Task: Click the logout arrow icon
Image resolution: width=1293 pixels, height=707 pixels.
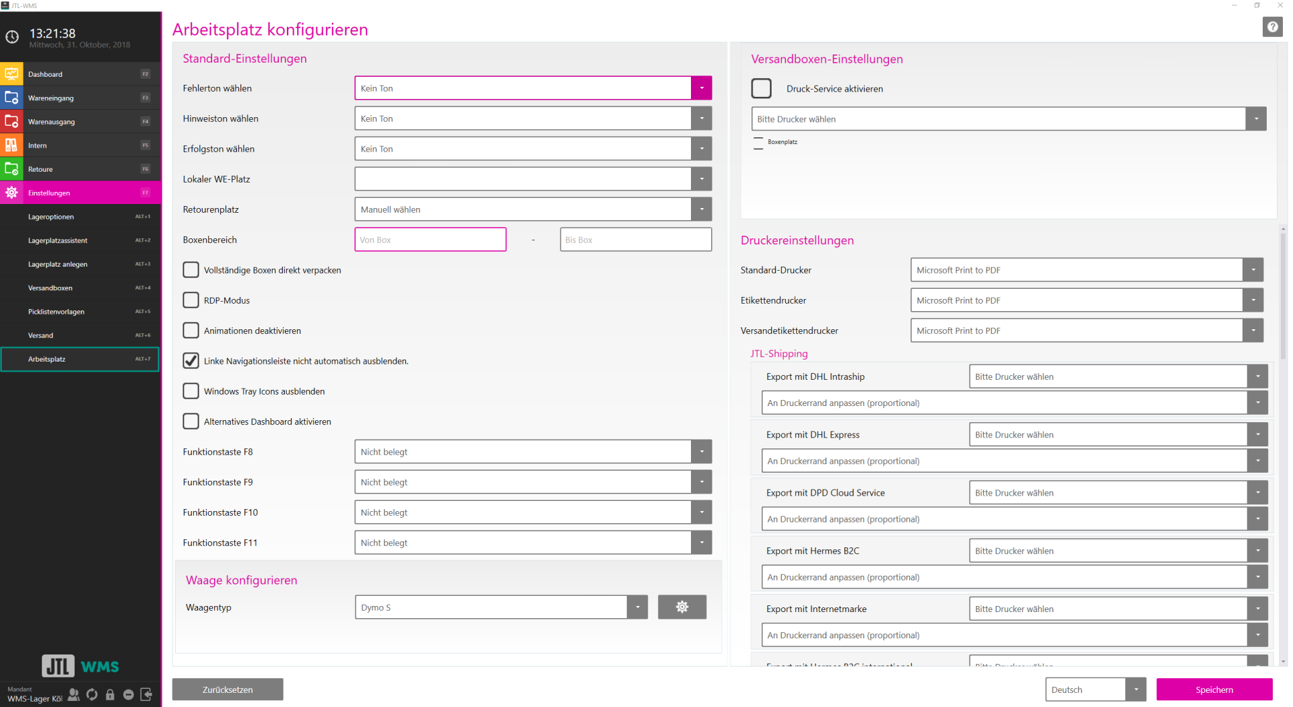Action: pos(146,694)
